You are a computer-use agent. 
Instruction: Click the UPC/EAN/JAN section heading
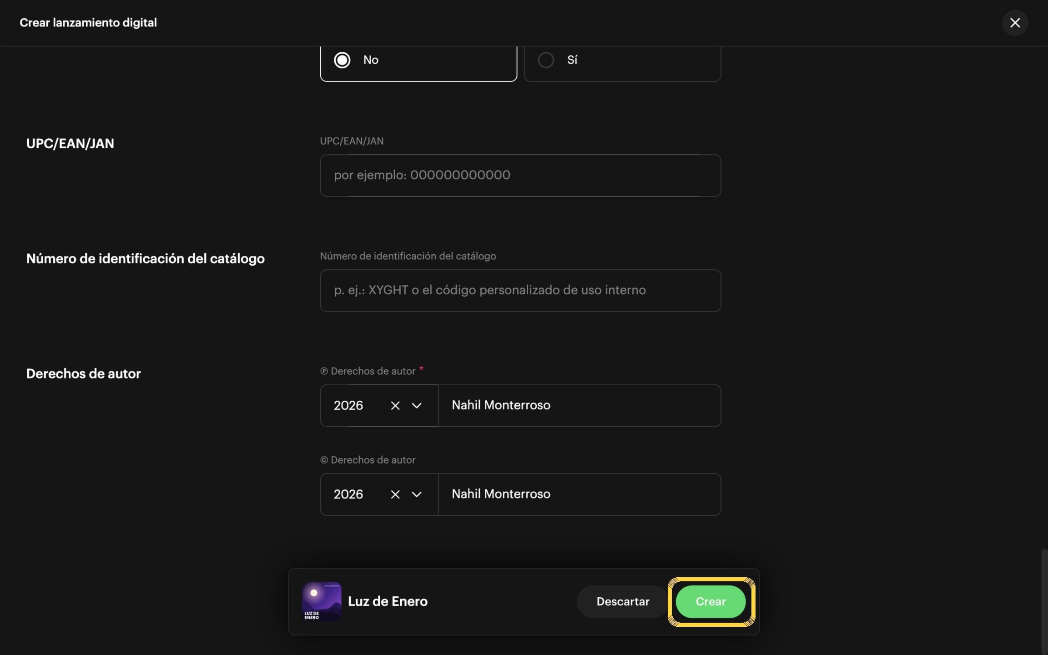[70, 144]
